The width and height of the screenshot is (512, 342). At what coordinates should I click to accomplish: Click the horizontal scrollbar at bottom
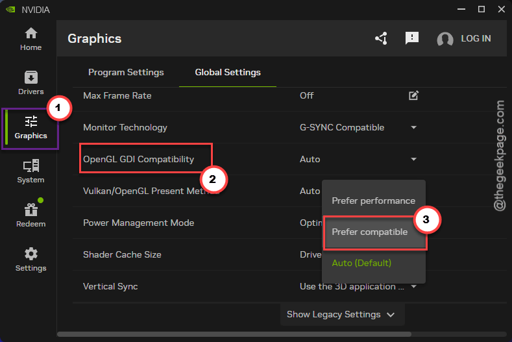234,334
